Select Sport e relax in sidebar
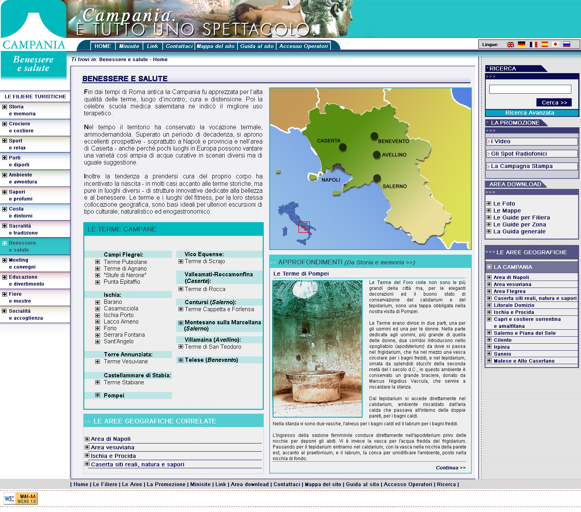Screen dimensions: 581x512 (35, 144)
